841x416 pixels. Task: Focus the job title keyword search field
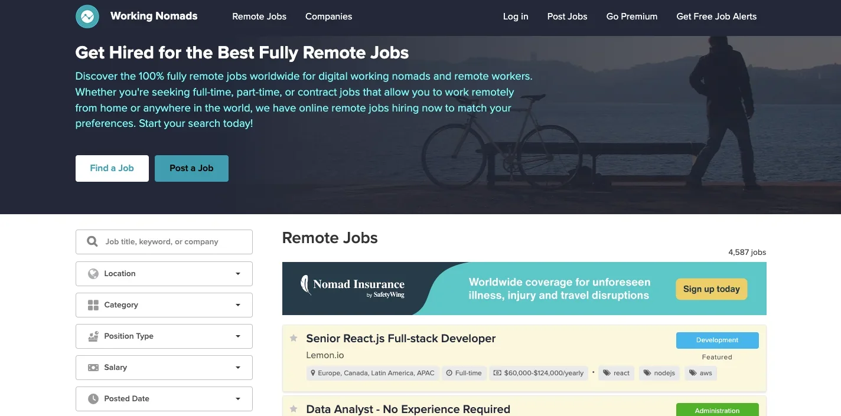174,242
